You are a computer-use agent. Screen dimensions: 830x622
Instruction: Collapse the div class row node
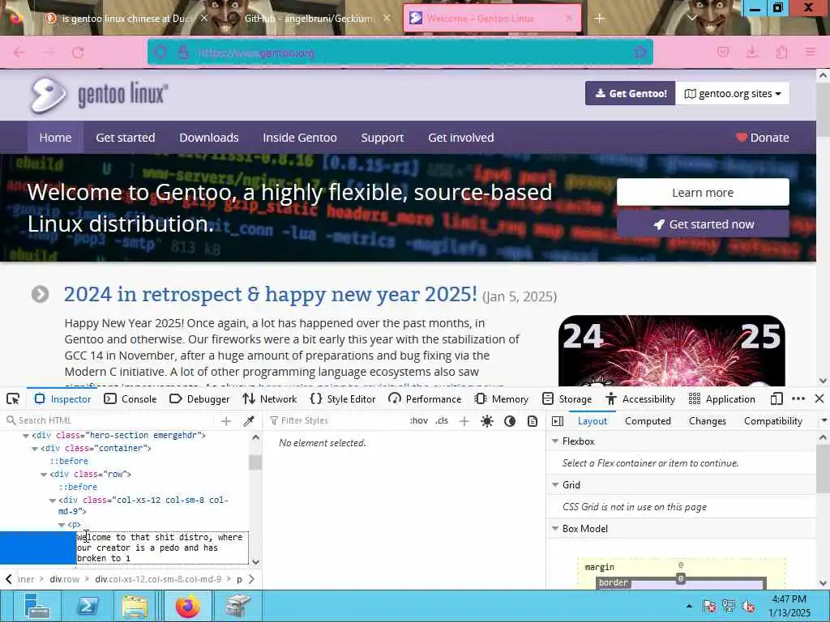(x=44, y=475)
